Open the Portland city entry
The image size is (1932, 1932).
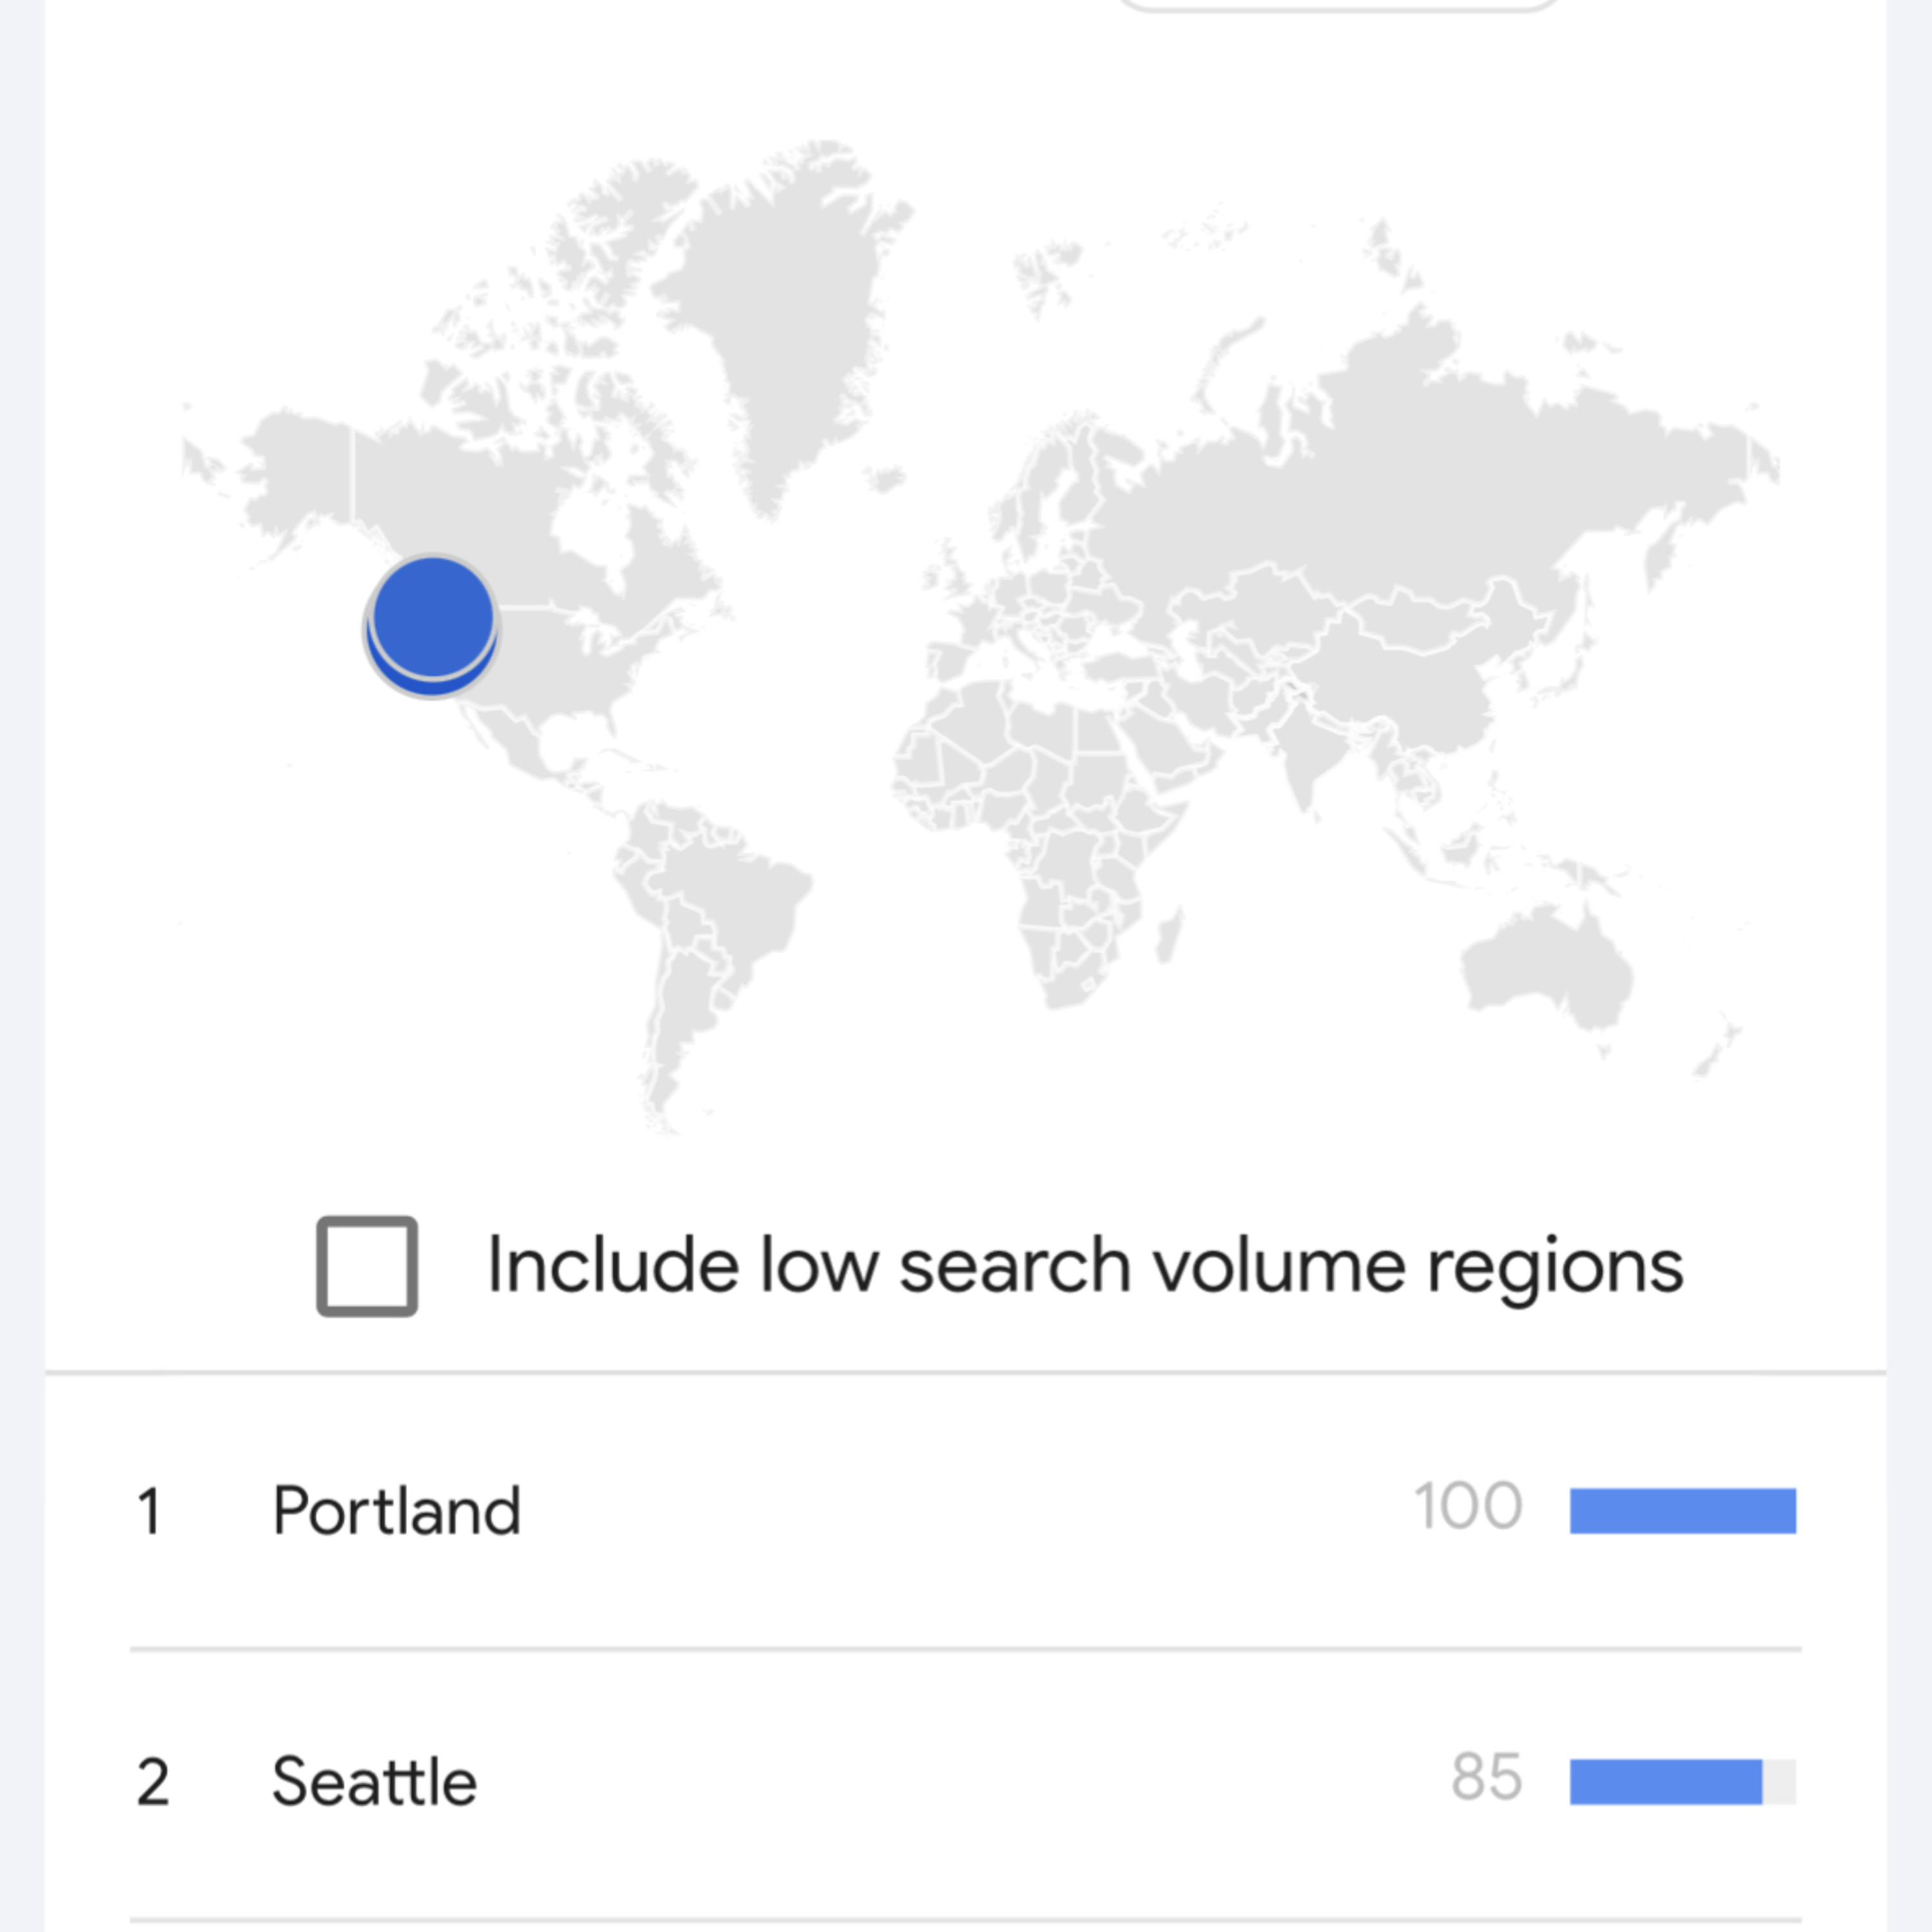[396, 1510]
